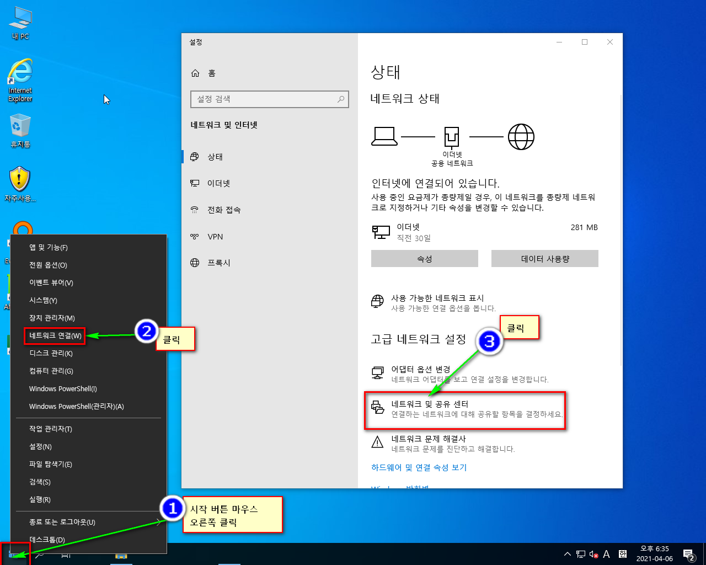Open the 내 PC desktop icon
The image size is (706, 565).
coord(20,22)
